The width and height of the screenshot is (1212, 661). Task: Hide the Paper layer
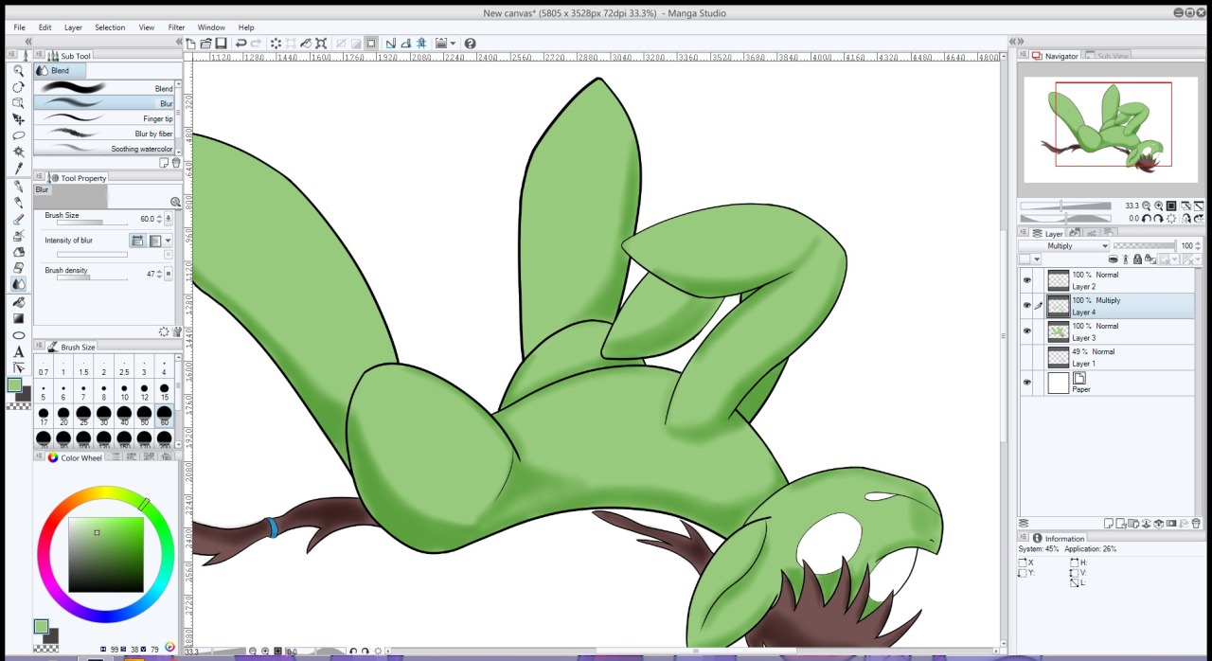[1027, 383]
